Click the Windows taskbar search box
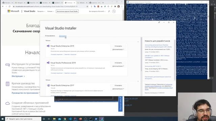Screen dimensions: 216x121 23,119
